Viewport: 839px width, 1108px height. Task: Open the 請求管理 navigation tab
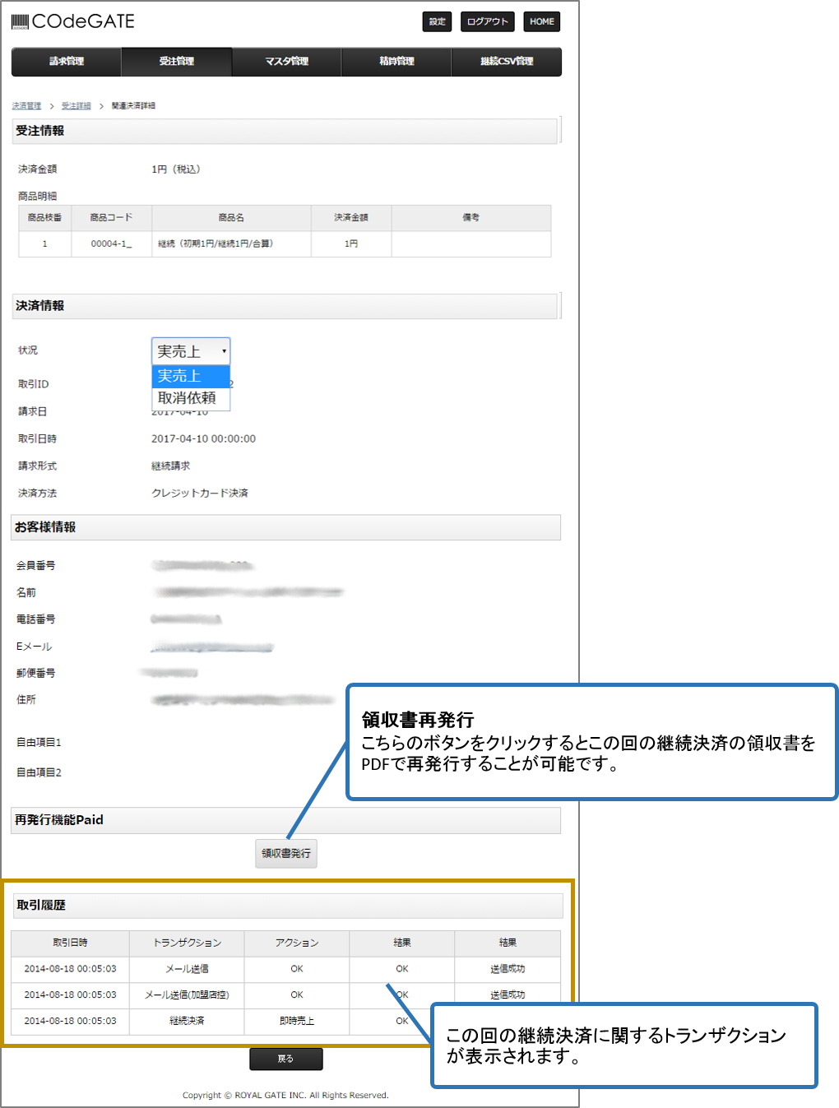67,62
